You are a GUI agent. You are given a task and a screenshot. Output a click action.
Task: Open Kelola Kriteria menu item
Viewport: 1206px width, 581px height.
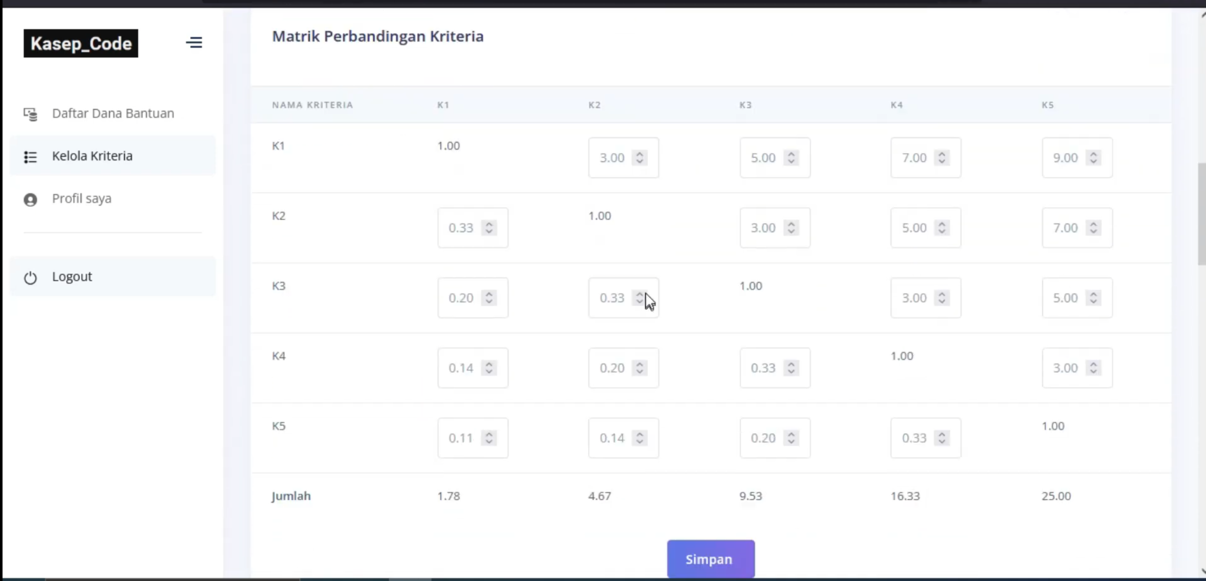[x=113, y=156]
